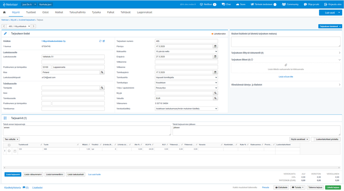
Task: Click the home icon in navigation bar
Action: pyautogui.click(x=4, y=12)
